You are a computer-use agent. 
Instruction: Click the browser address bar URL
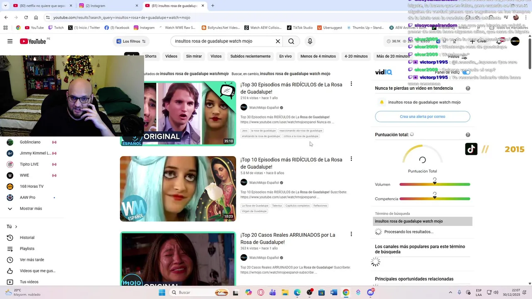122,17
